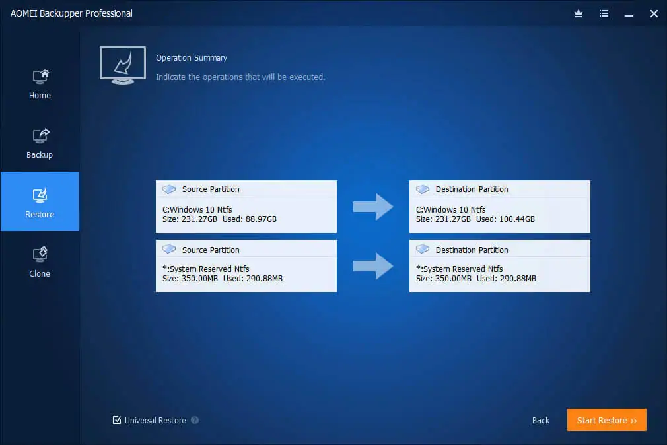Click the destination System Reserved partition card
This screenshot has width=667, height=445.
click(x=499, y=266)
